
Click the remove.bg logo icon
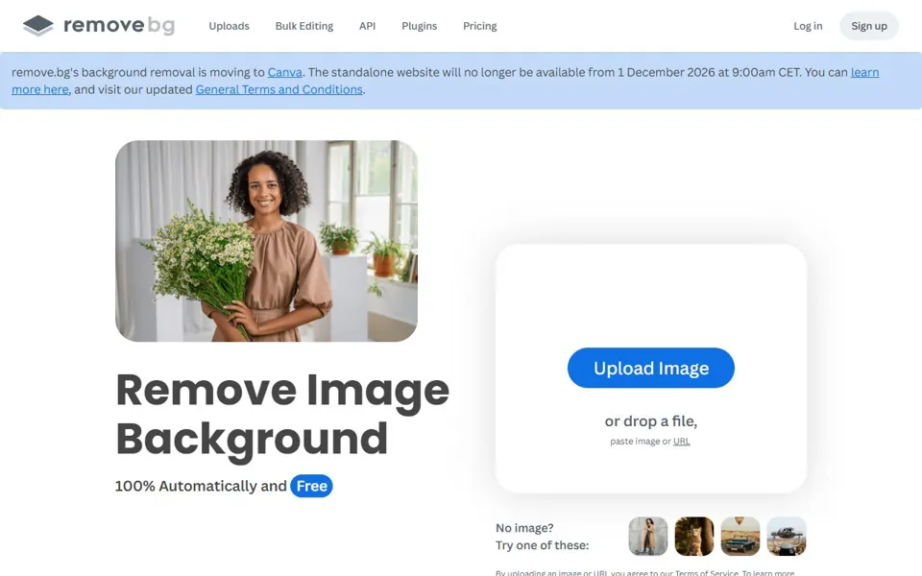pos(38,25)
